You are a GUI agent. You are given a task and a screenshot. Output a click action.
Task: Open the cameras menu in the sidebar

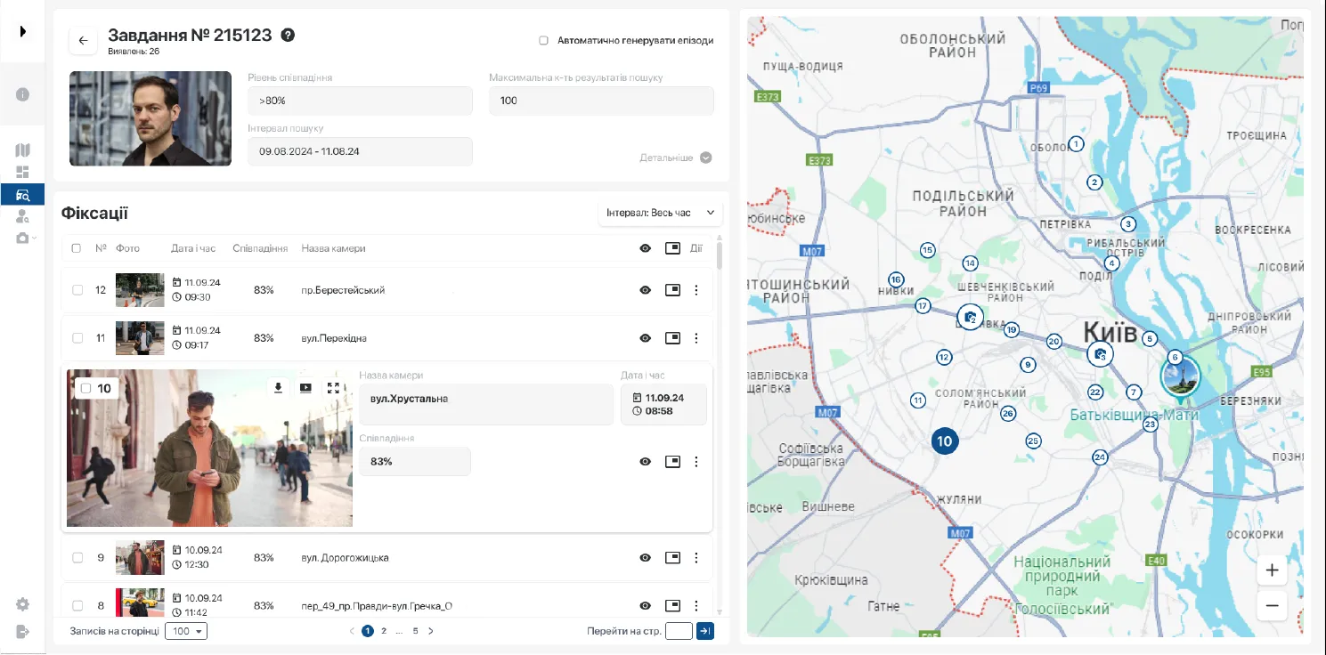[x=25, y=238]
